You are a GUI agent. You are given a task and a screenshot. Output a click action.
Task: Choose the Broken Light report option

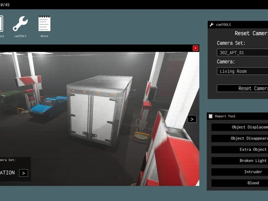[x=240, y=161]
